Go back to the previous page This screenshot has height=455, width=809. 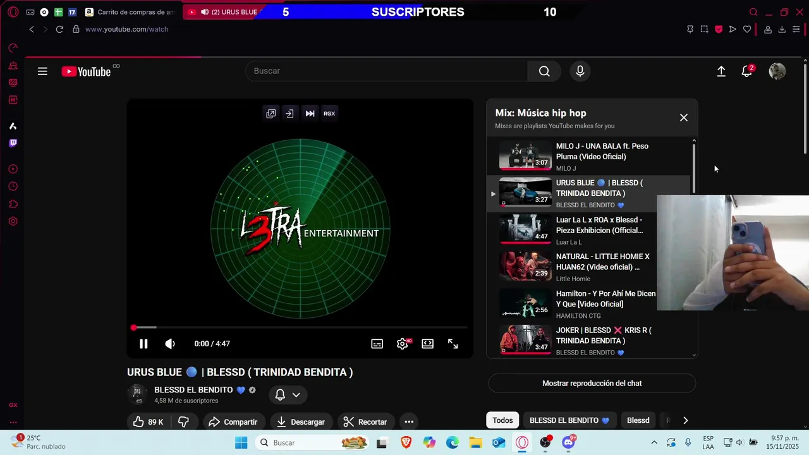pos(32,29)
